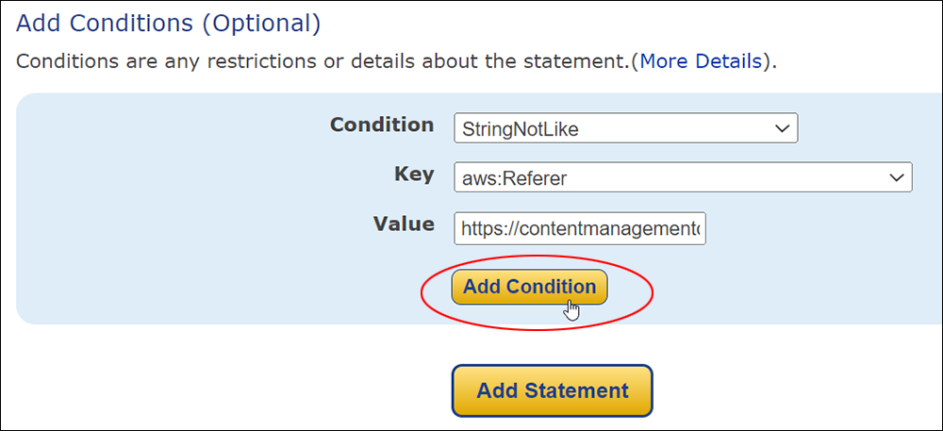Click the Add Conditions (Optional) heading
Image resolution: width=943 pixels, height=431 pixels.
(x=169, y=24)
